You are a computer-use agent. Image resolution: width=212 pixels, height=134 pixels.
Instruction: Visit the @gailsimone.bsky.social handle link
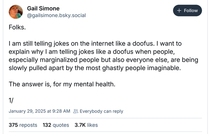pos(56,15)
